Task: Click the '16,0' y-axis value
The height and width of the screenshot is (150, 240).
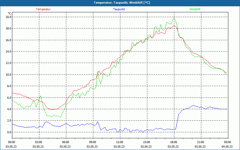Action: click(x=9, y=40)
